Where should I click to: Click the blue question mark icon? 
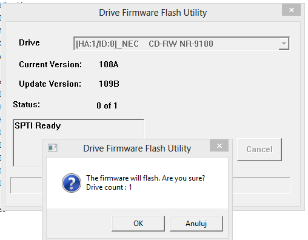[72, 183]
